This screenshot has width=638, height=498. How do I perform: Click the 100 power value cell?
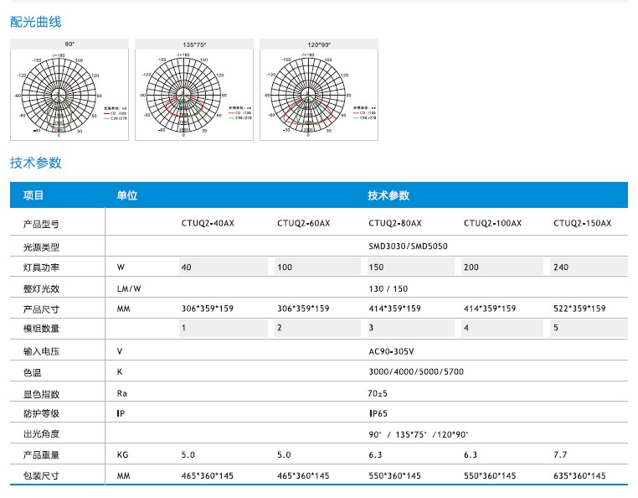317,267
